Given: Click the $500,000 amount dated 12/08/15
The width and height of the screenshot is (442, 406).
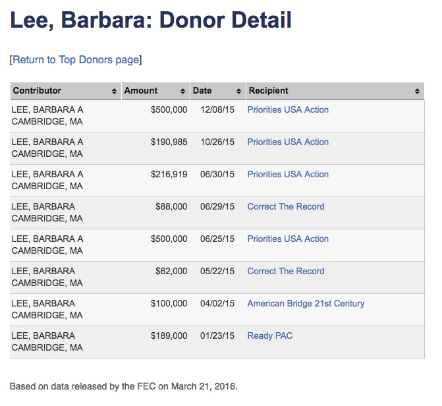Looking at the screenshot, I should click(169, 110).
